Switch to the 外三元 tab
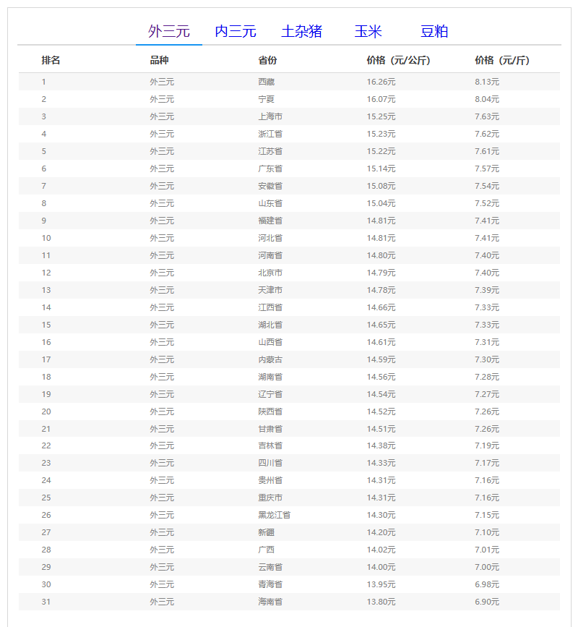 pyautogui.click(x=169, y=31)
